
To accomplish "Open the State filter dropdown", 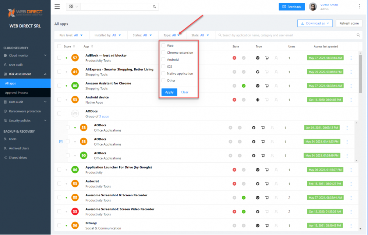I will pyautogui.click(x=200, y=35).
